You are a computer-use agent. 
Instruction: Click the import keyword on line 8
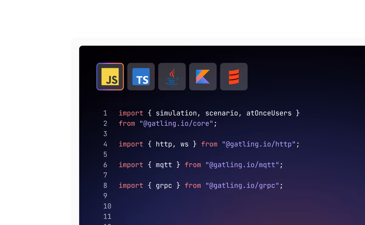(131, 185)
